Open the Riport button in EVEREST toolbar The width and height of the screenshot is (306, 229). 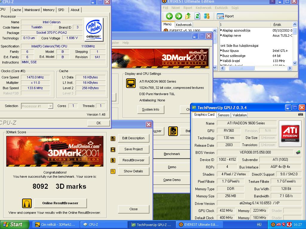[x=225, y=16]
